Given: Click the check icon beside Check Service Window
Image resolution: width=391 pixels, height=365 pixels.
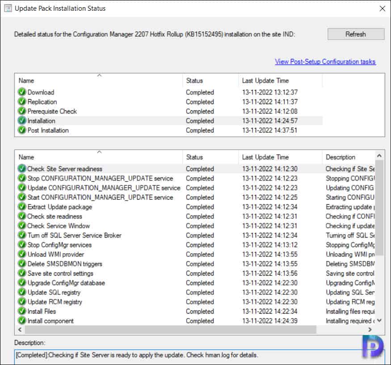Looking at the screenshot, I should 22,225.
